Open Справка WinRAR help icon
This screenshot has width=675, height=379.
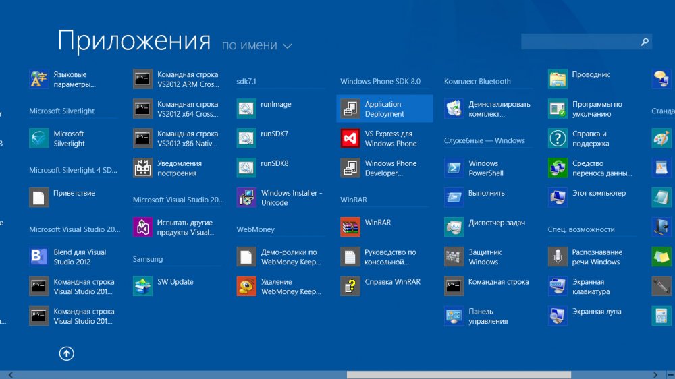[x=350, y=287]
